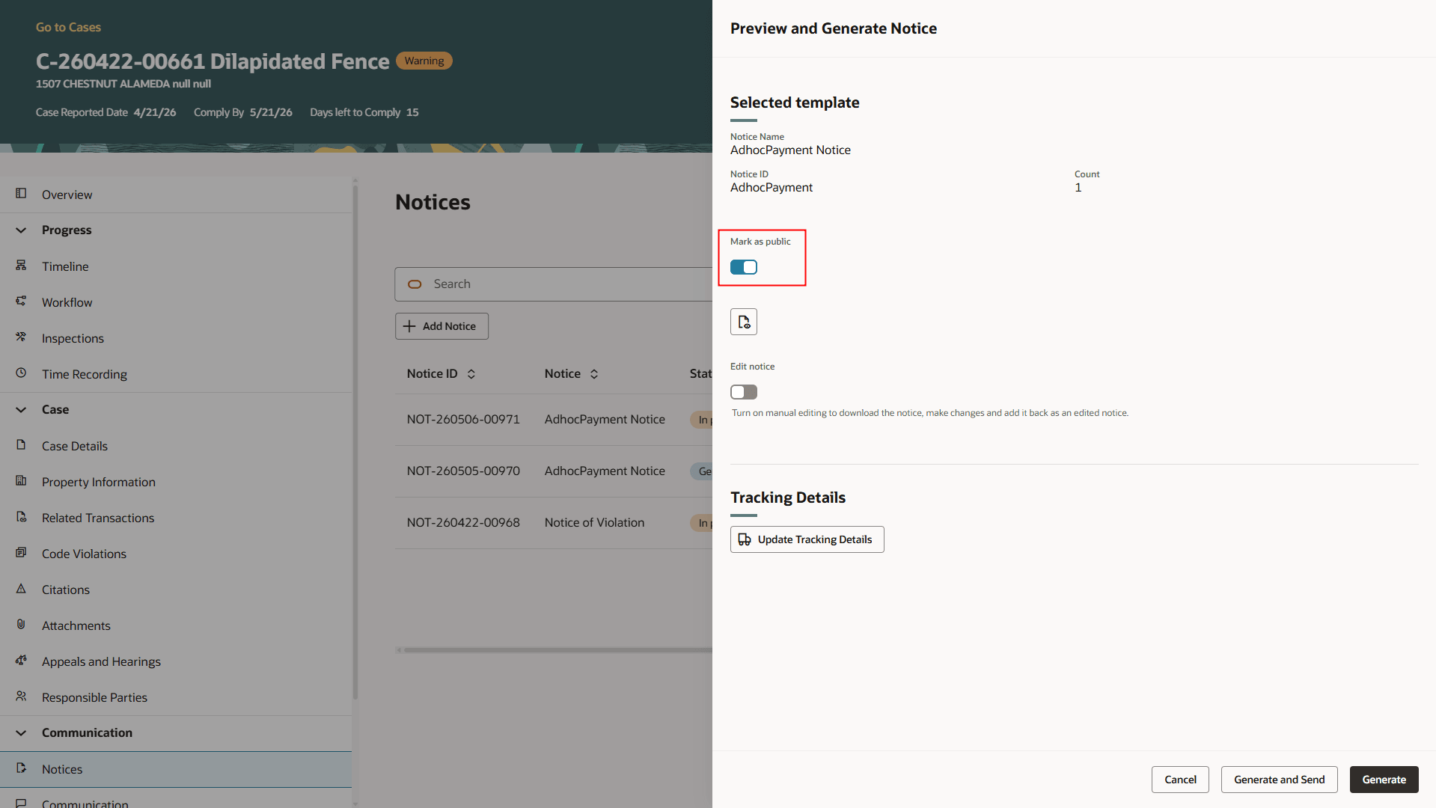
Task: Click the Generate button
Action: pyautogui.click(x=1384, y=780)
